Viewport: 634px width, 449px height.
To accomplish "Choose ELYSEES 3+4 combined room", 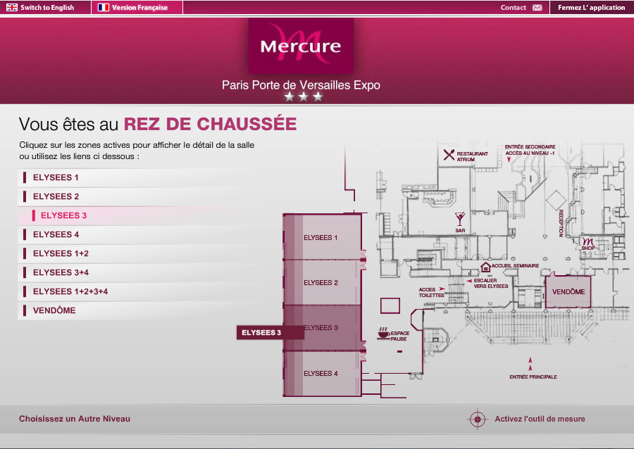I will pos(137,272).
